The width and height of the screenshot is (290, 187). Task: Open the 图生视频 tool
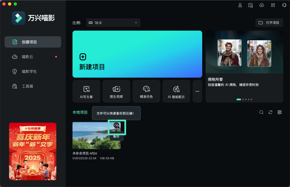(x=116, y=91)
